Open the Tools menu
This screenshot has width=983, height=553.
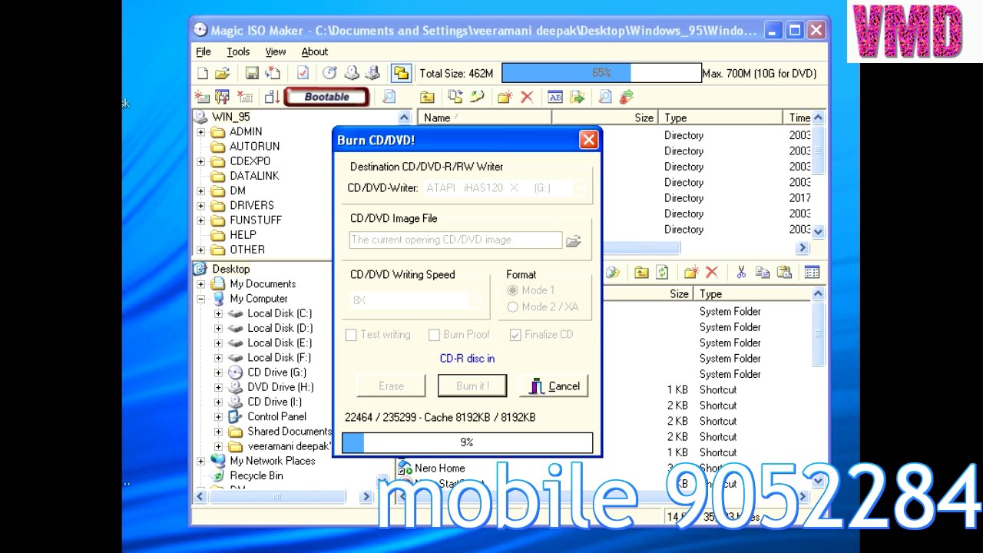pos(238,51)
